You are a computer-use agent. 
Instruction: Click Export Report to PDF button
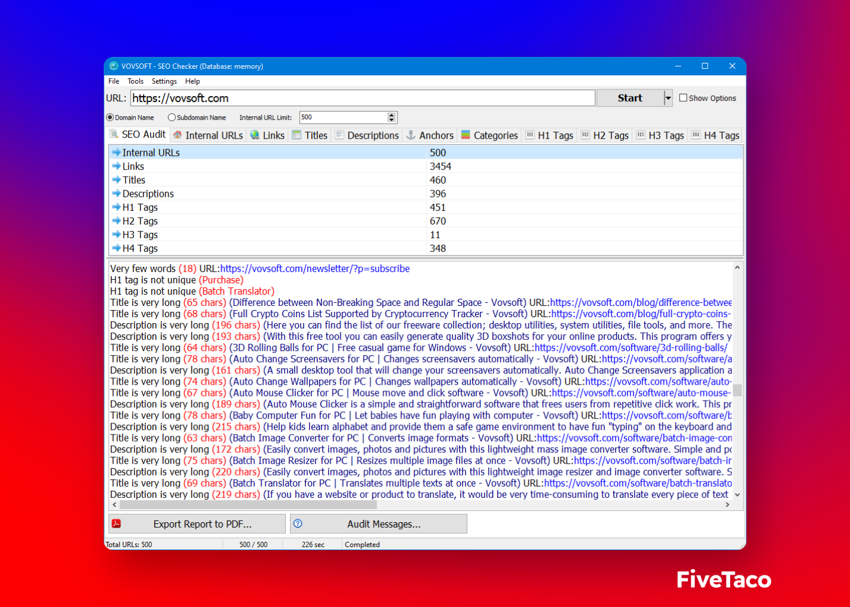pyautogui.click(x=197, y=524)
